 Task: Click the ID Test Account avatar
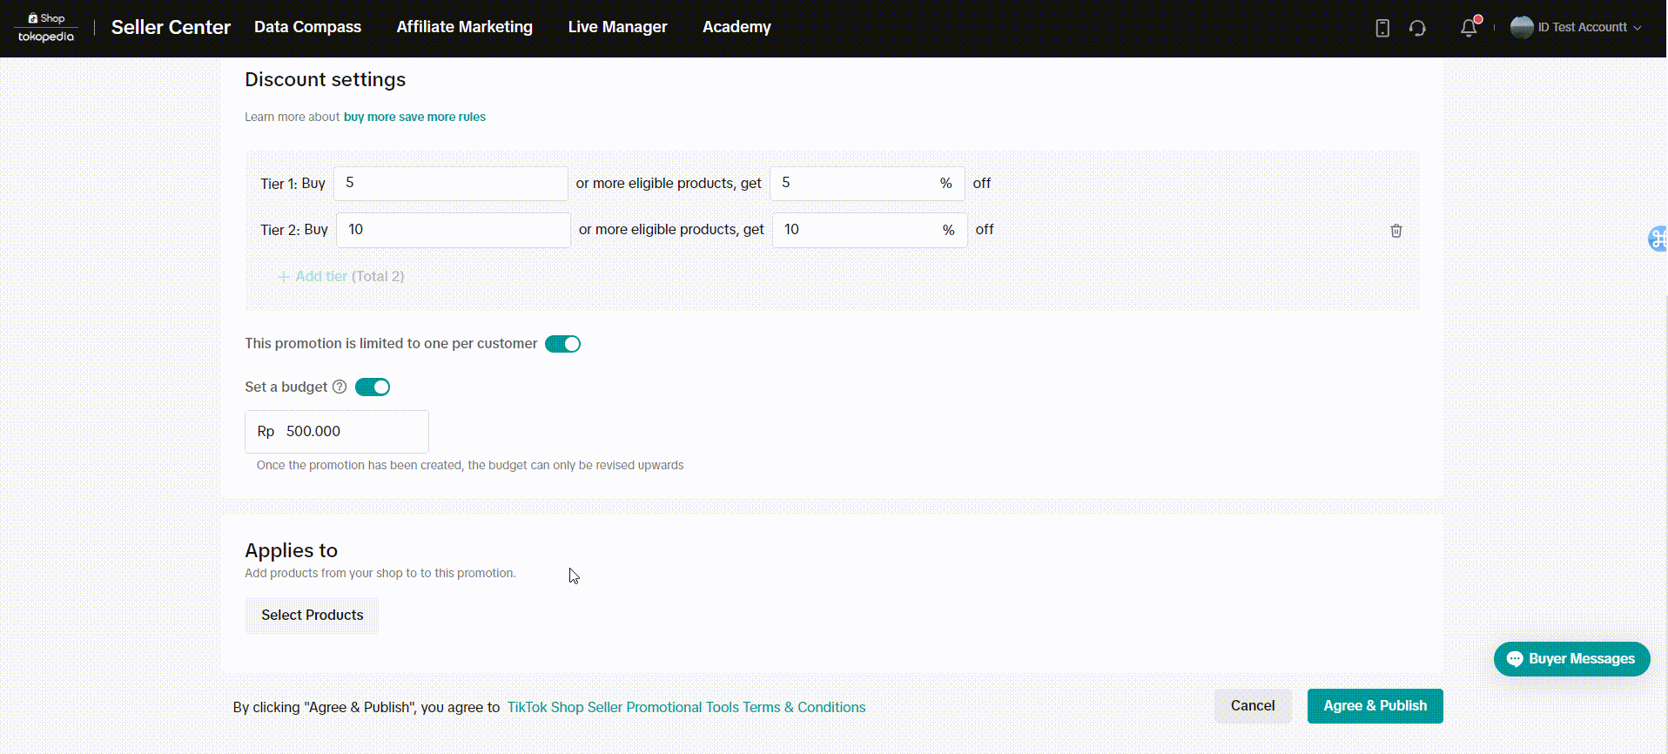click(1521, 28)
